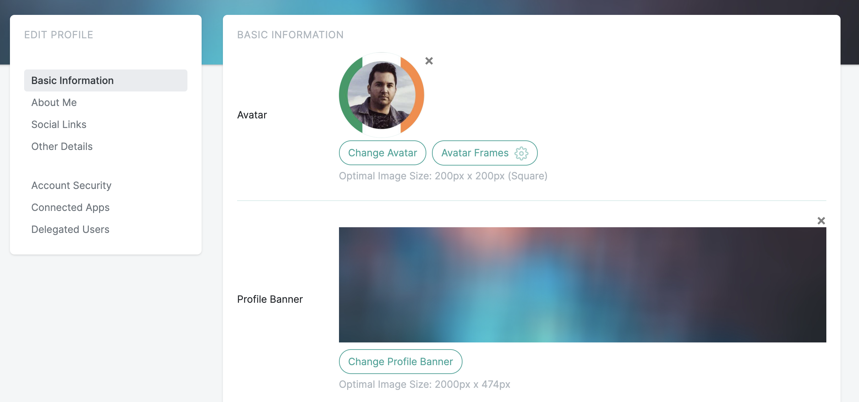Click the avatar optimal image size hint
The width and height of the screenshot is (859, 402).
(443, 176)
